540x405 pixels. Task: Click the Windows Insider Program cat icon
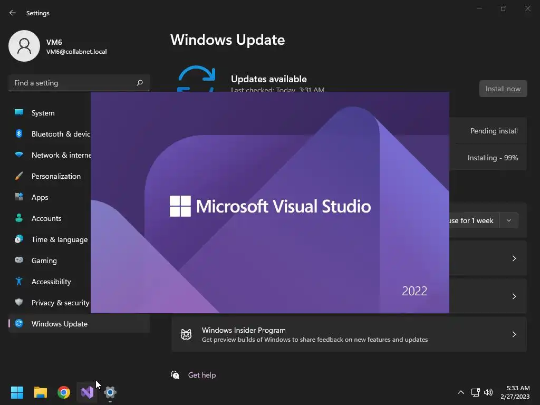186,334
